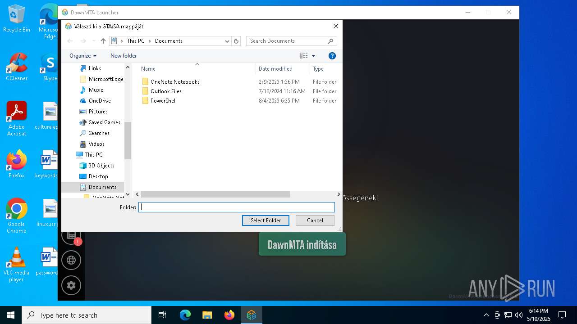Image resolution: width=577 pixels, height=324 pixels.
Task: Open File Explorer from the taskbar
Action: (207, 315)
